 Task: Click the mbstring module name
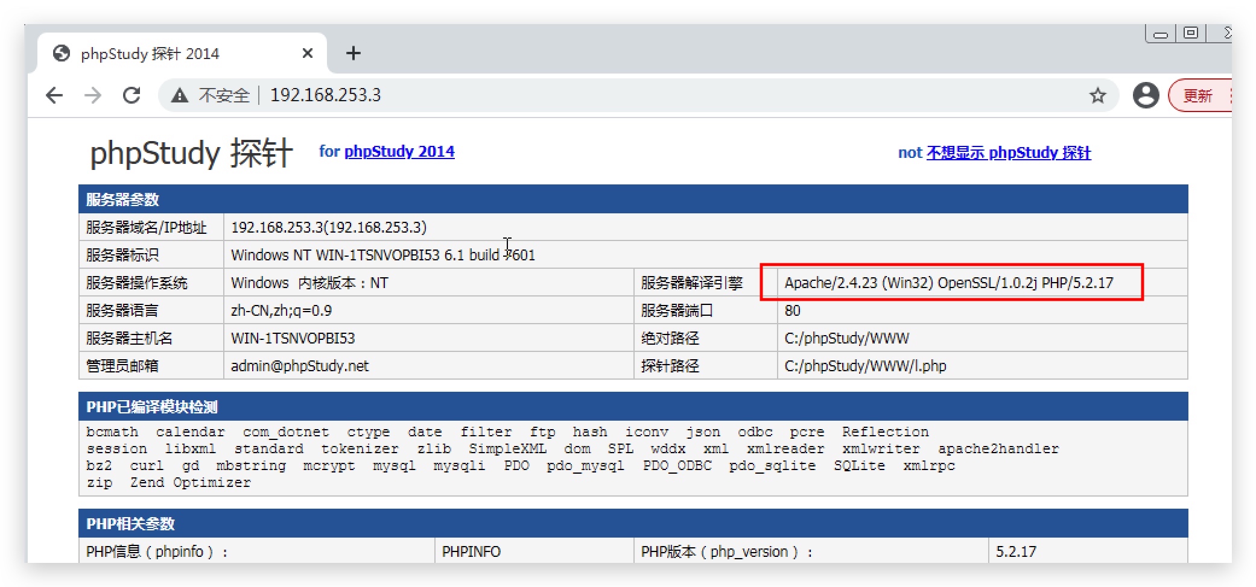(x=251, y=466)
